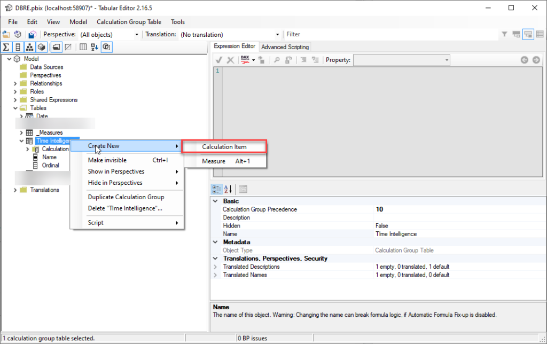Toggle Show Display Folders button
Image resolution: width=547 pixels, height=344 pixels.
point(56,47)
